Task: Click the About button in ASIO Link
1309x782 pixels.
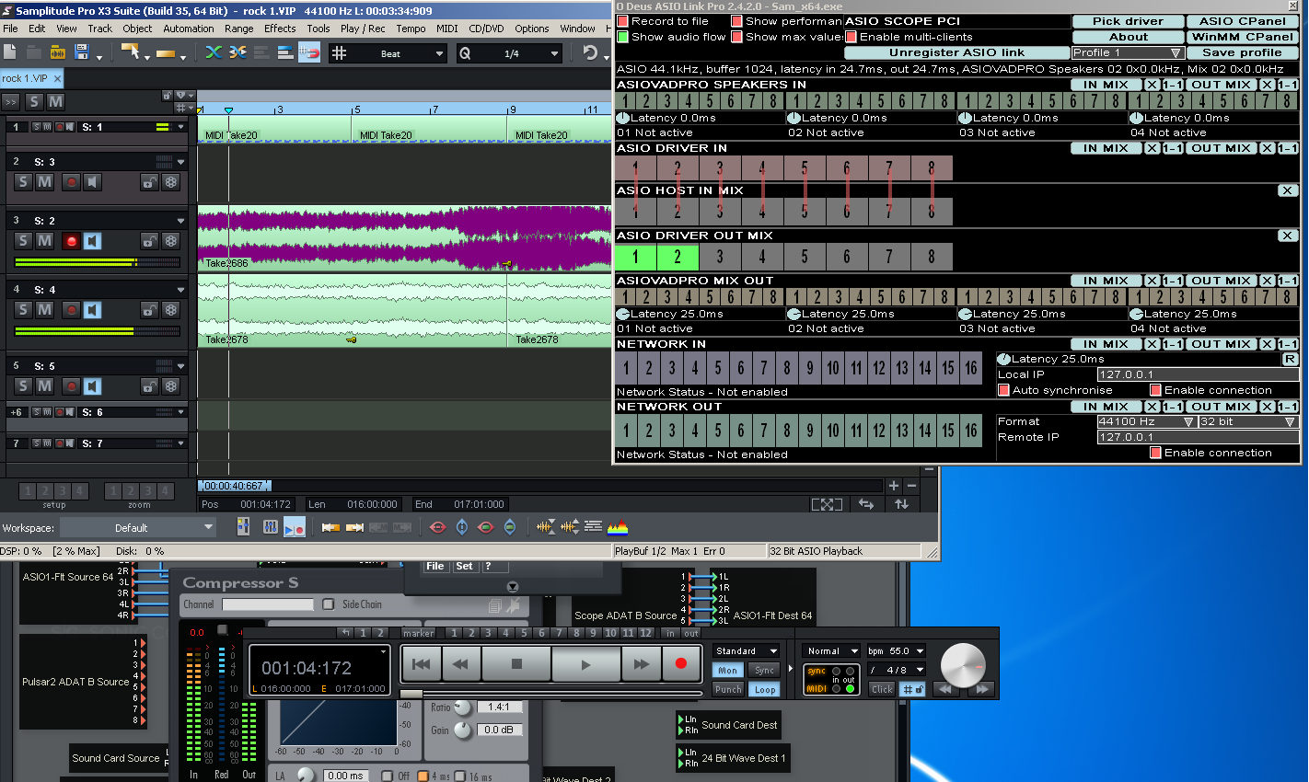Action: point(1128,37)
